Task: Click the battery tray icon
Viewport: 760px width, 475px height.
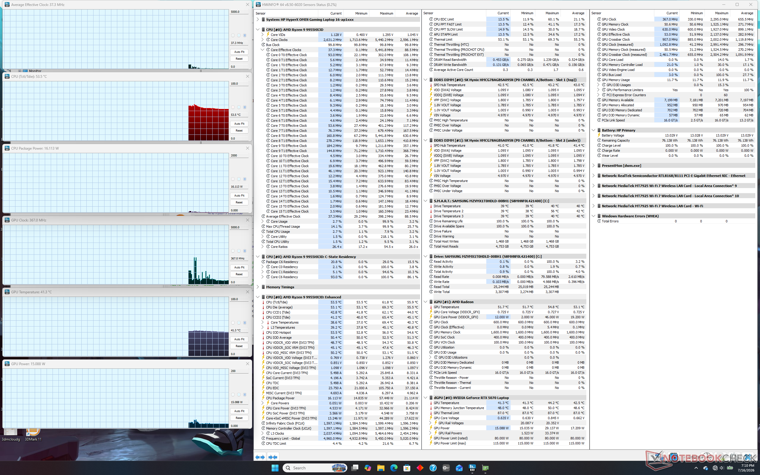Action: [730, 468]
